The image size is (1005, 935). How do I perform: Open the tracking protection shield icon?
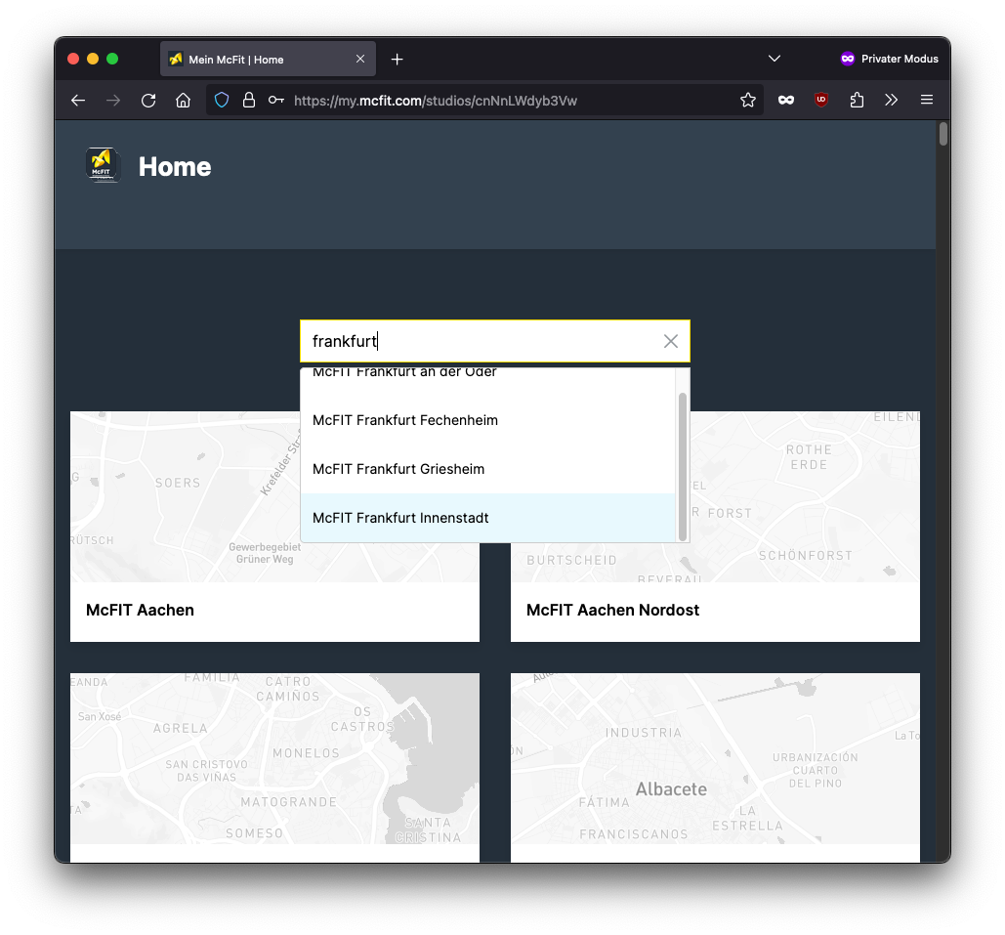pyautogui.click(x=222, y=100)
